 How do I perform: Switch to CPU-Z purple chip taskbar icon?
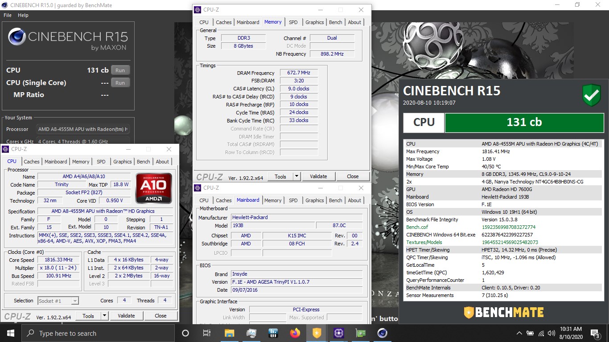pos(338,333)
